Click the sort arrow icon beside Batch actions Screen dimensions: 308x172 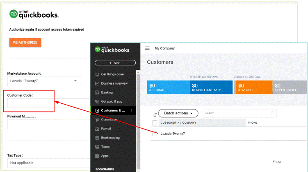[x=155, y=115]
